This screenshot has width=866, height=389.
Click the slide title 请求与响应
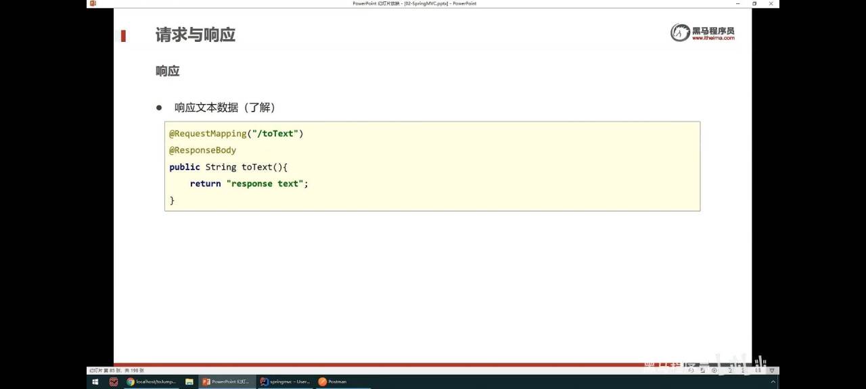[196, 35]
